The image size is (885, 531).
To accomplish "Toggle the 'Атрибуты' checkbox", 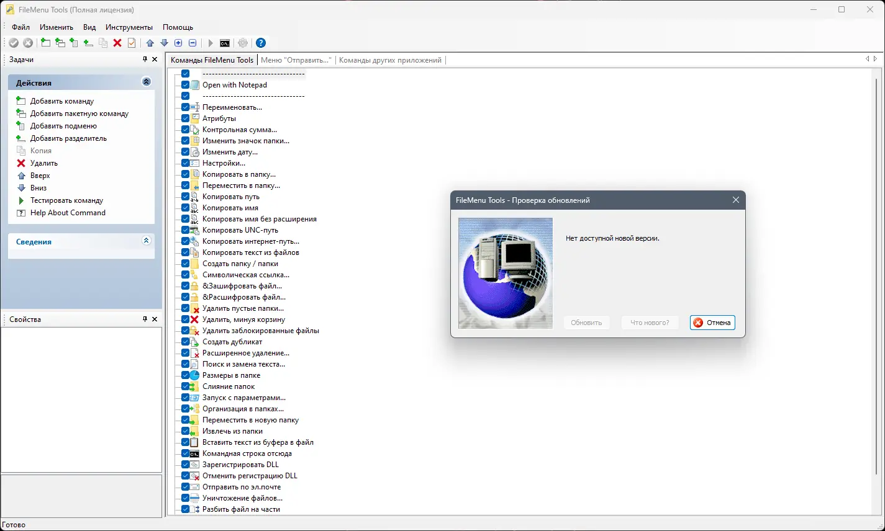I will pyautogui.click(x=185, y=118).
